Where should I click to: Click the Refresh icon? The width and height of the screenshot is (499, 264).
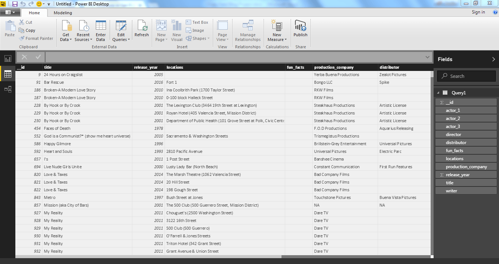141,27
